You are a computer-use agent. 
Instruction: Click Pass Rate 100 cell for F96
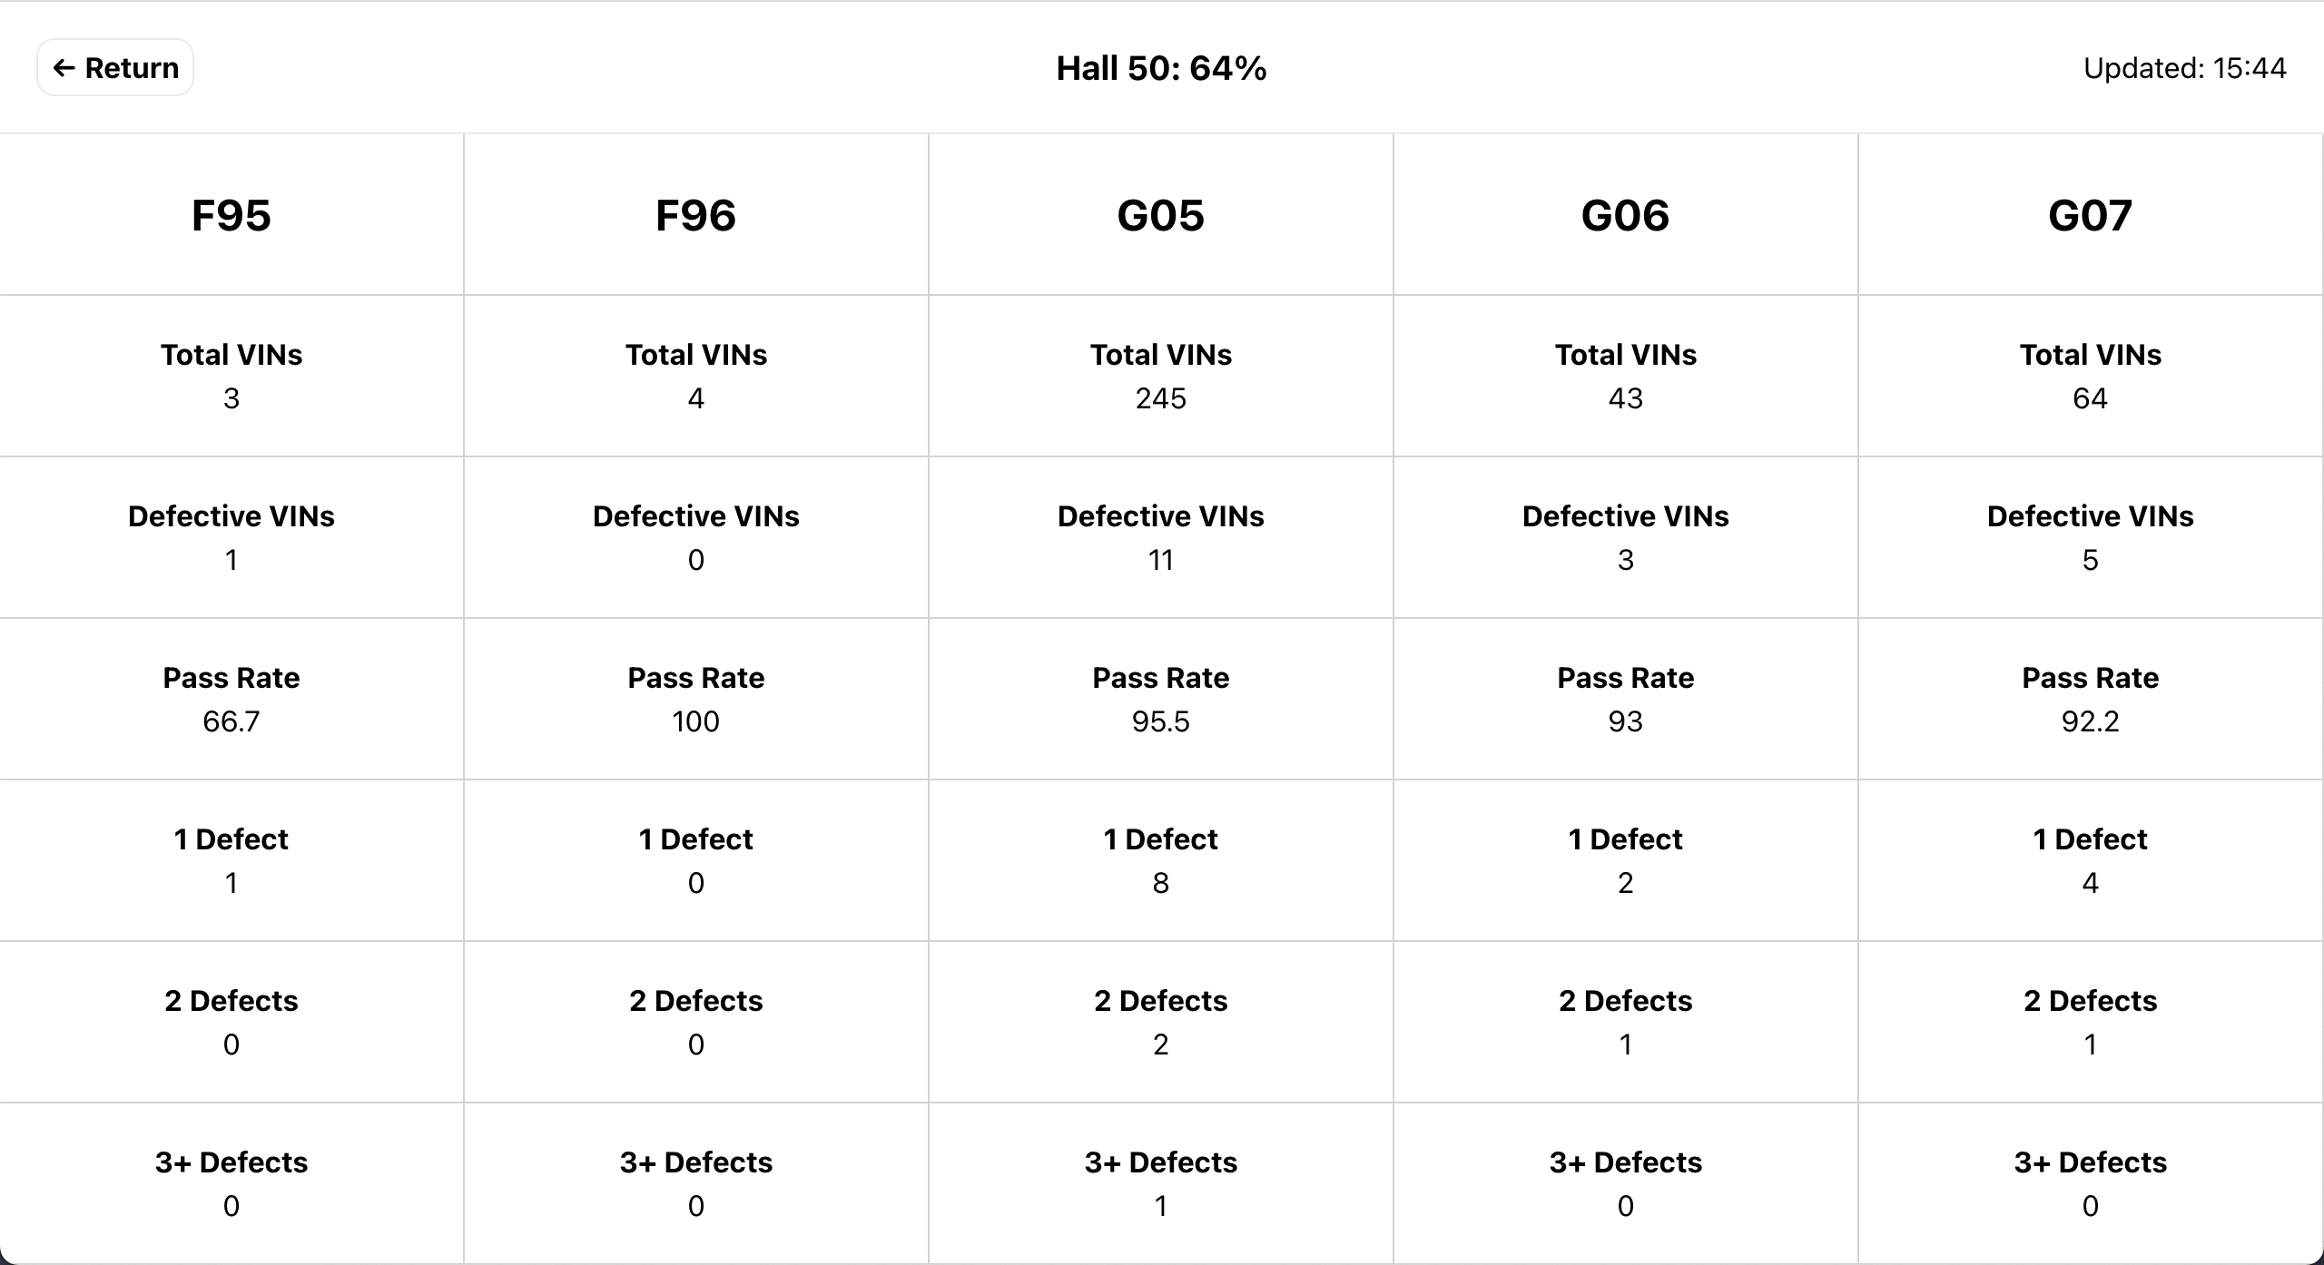(696, 699)
